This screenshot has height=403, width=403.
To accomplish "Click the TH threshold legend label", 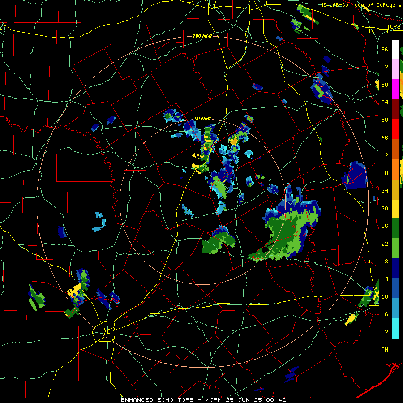I will coord(385,350).
